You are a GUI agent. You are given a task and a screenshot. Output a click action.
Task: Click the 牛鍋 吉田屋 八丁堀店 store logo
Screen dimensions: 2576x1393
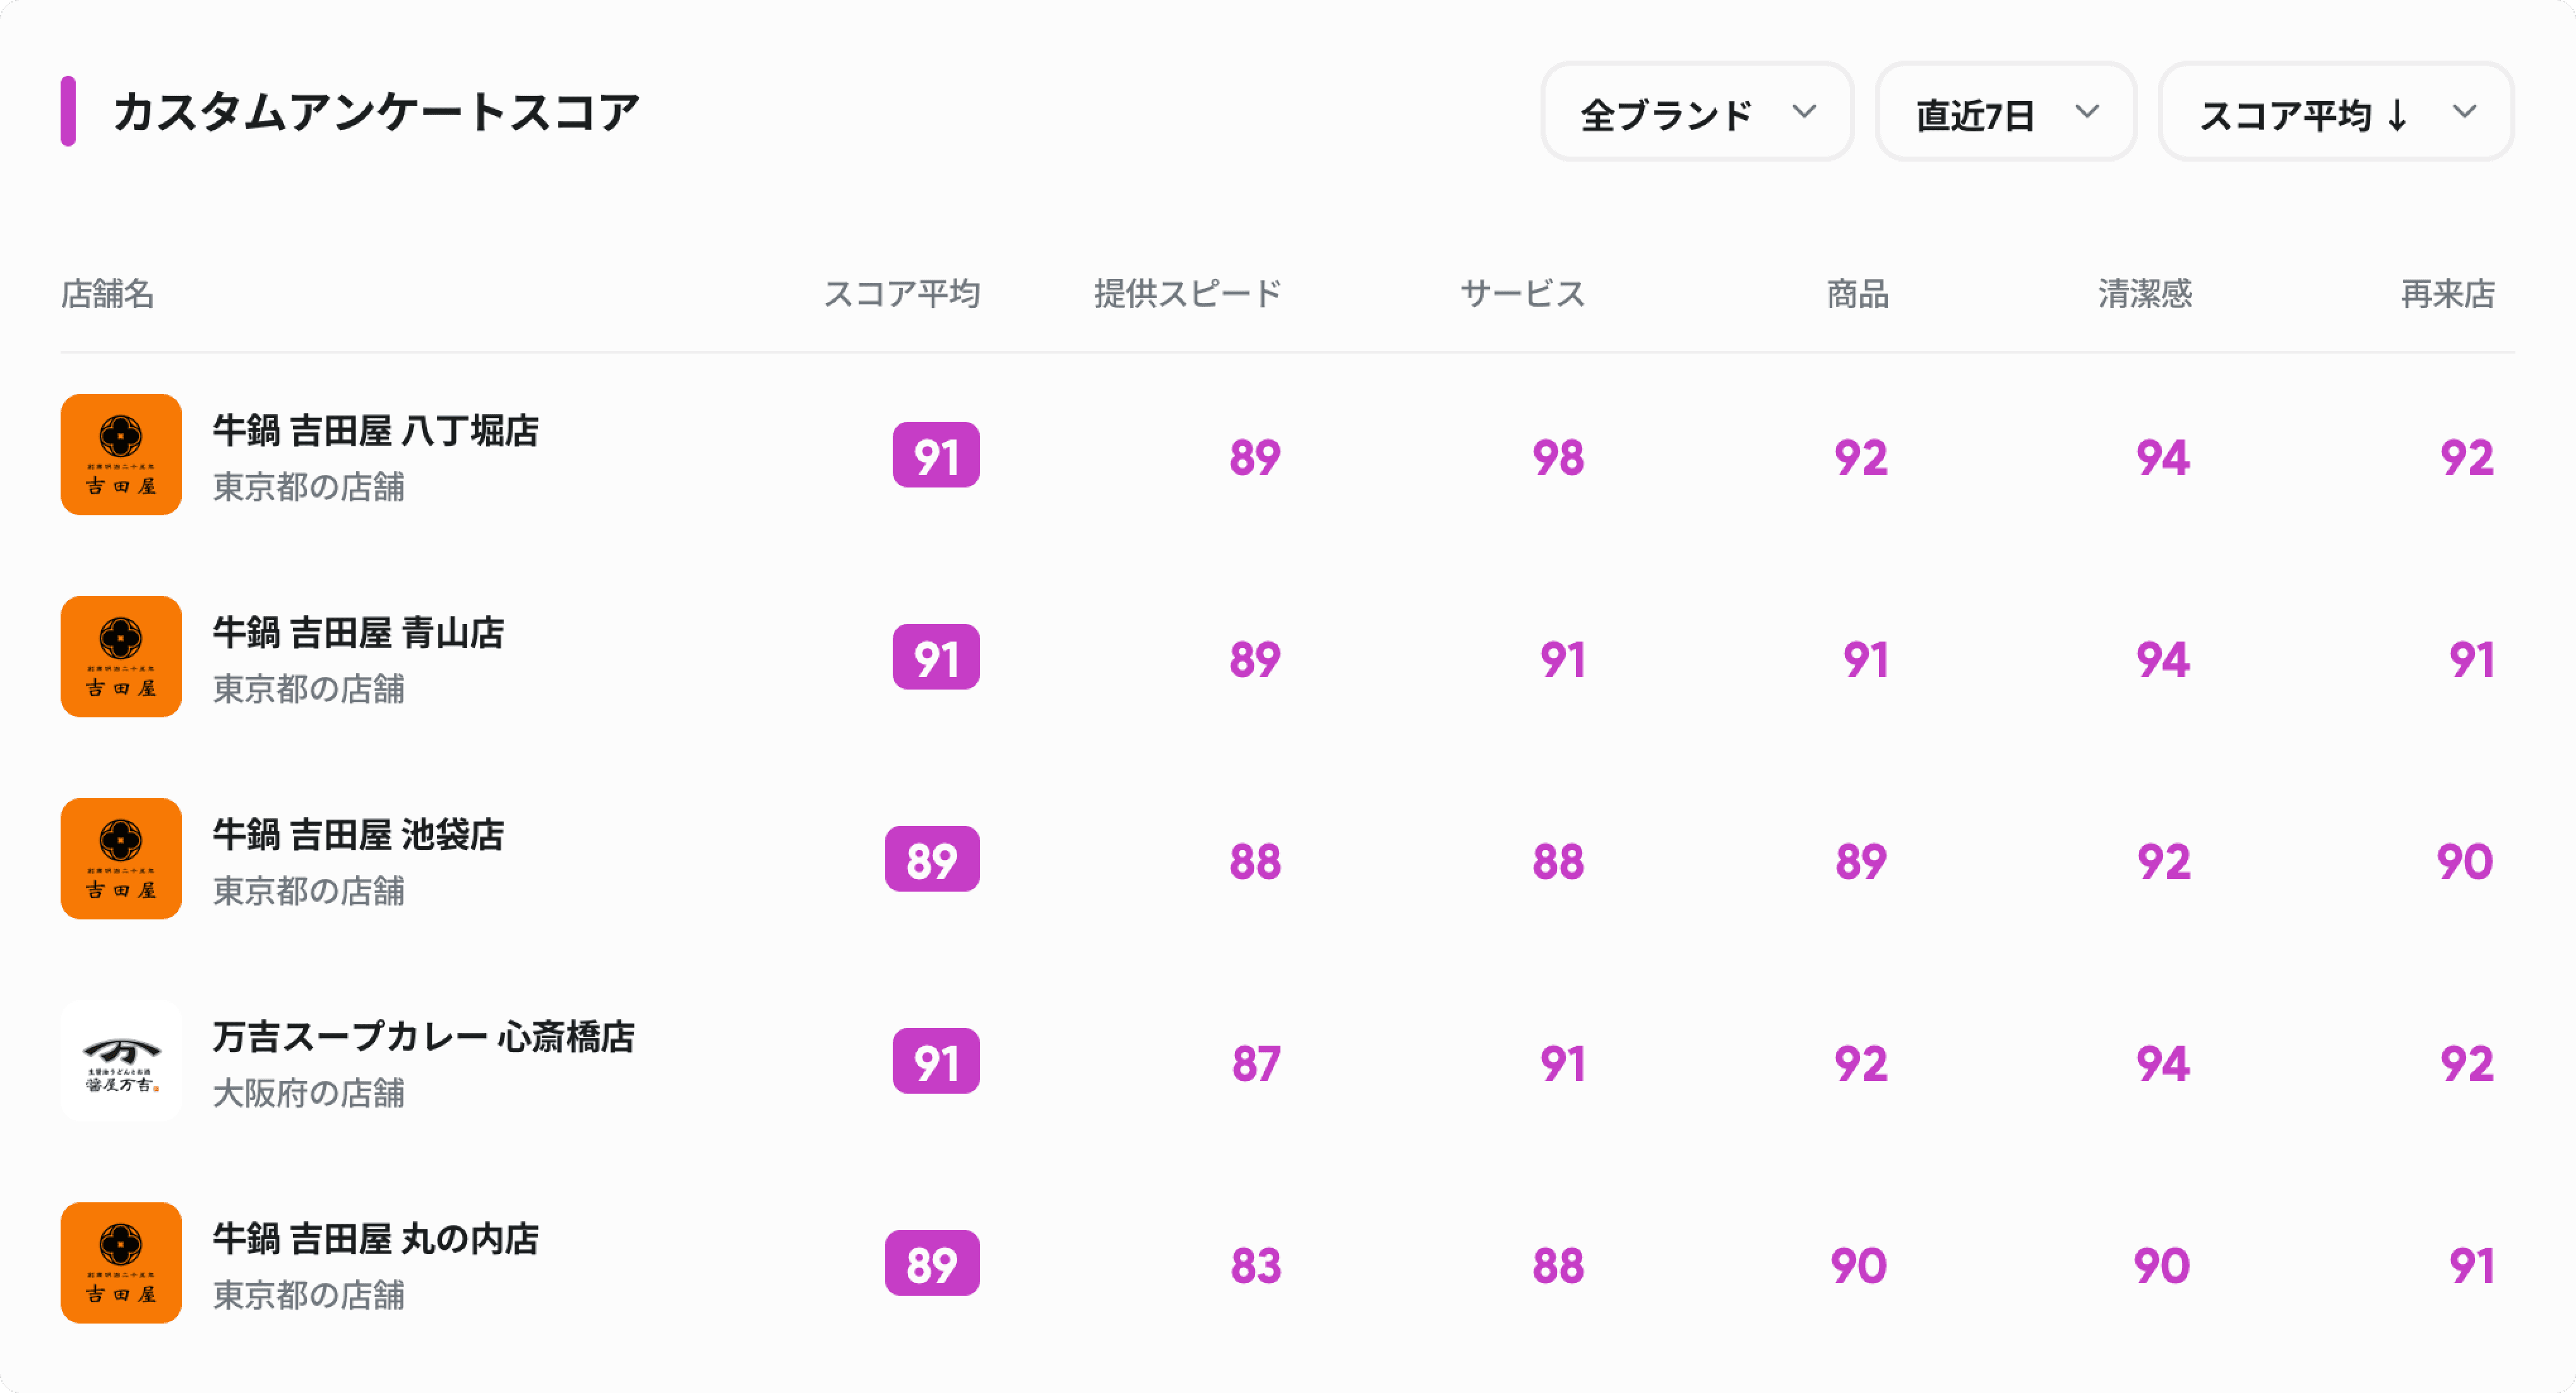click(121, 455)
